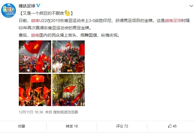Expand the post options chevron
This screenshot has width=195, height=133.
[191, 6]
